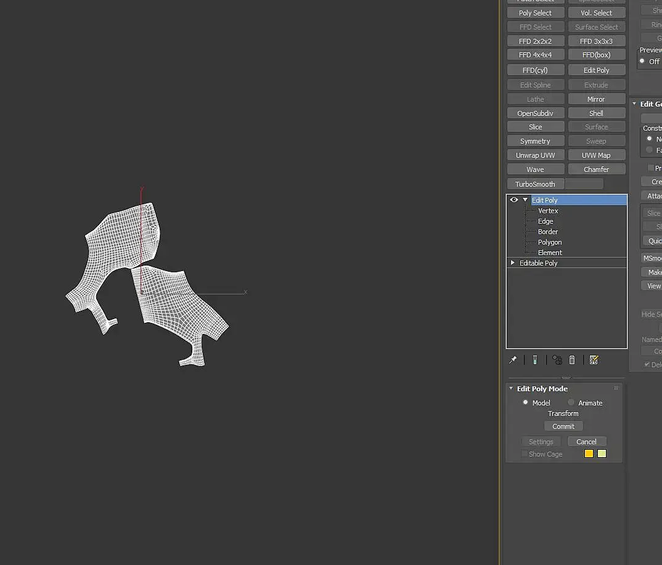The image size is (662, 565).
Task: Click make unique icon in stack toolbar
Action: tap(557, 360)
